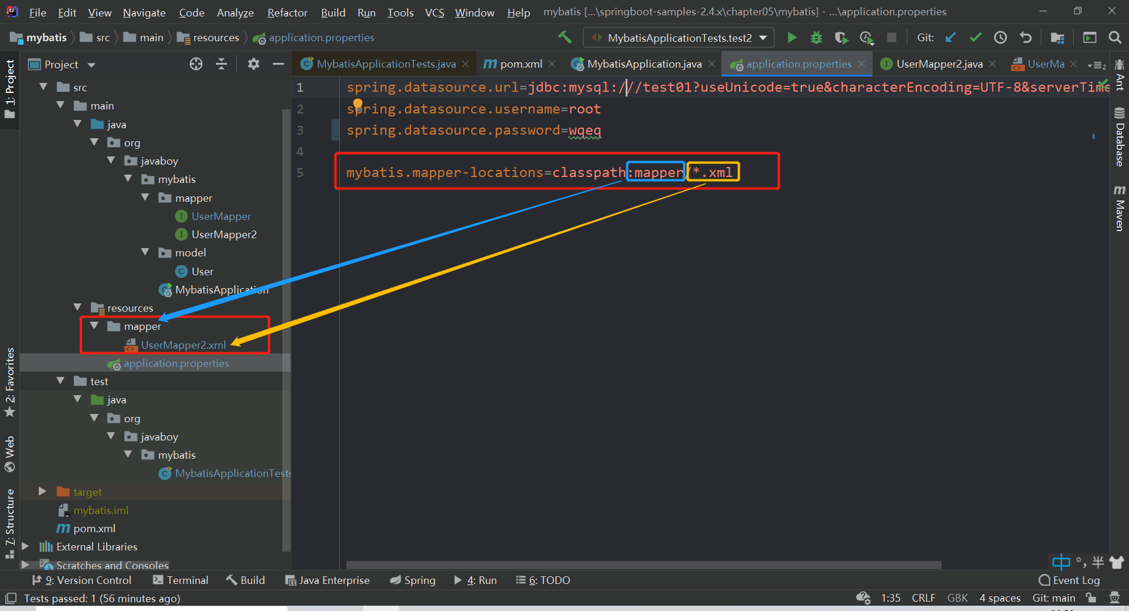
Task: Collapse the test folder node
Action: pyautogui.click(x=60, y=381)
